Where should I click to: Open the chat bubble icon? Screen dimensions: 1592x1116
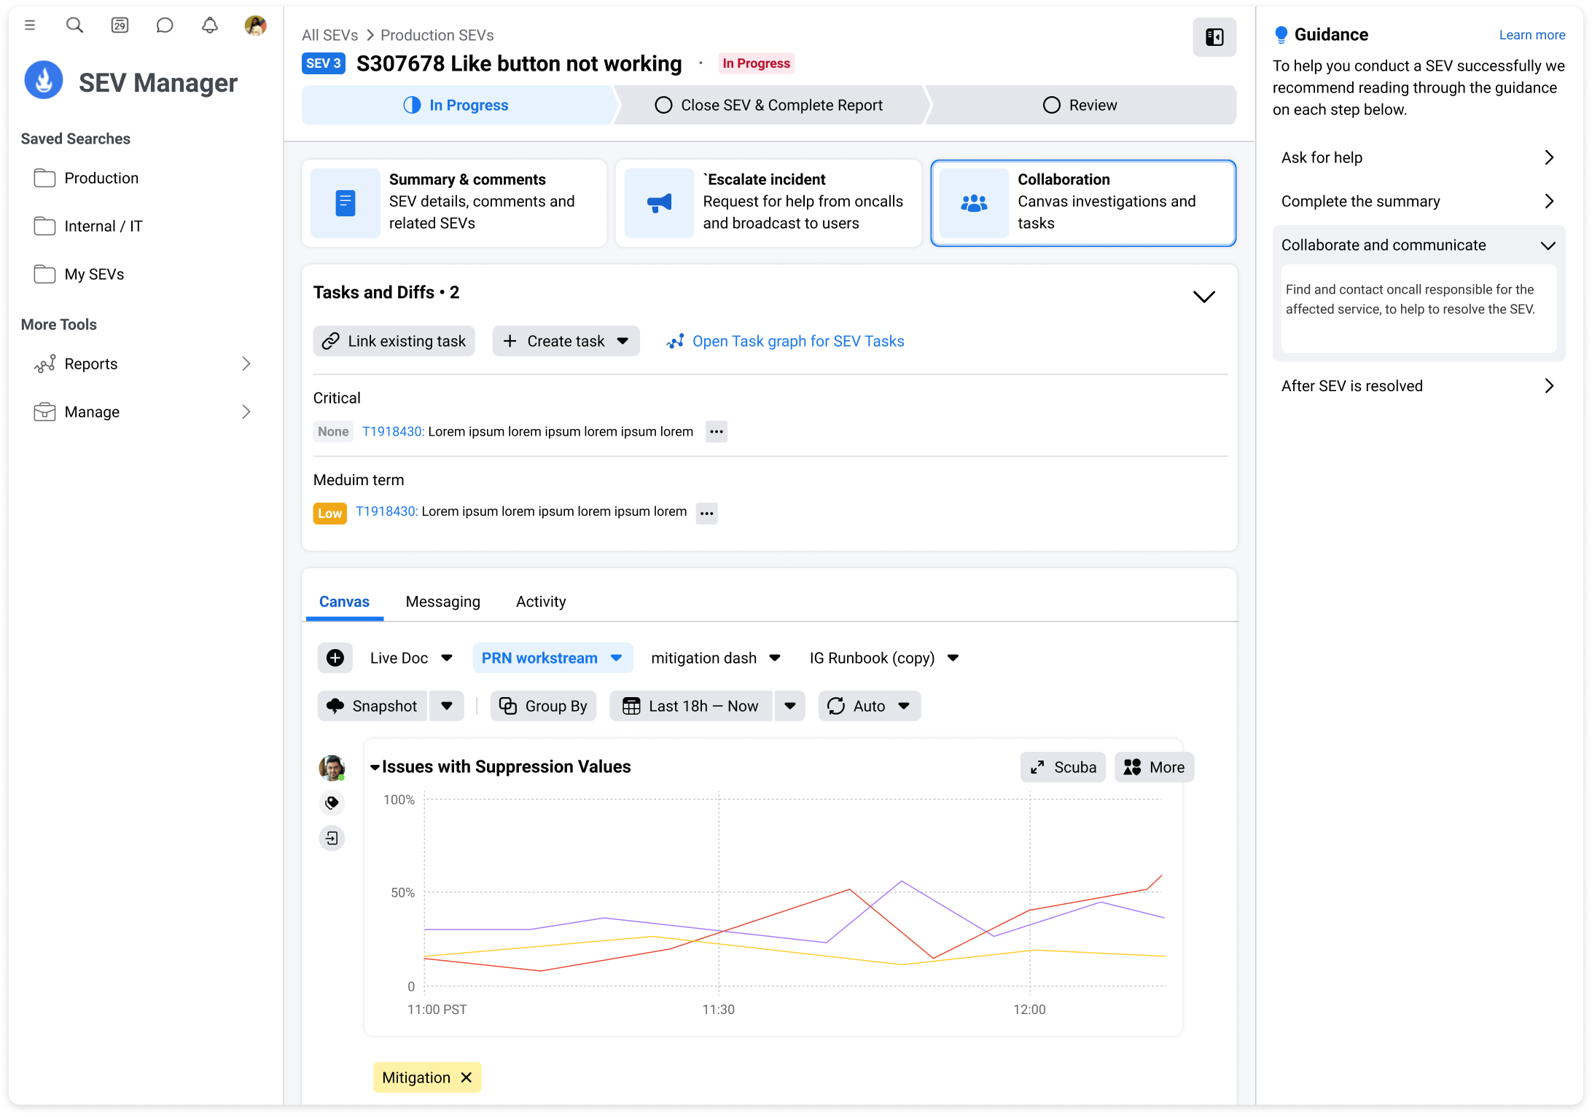[x=165, y=25]
